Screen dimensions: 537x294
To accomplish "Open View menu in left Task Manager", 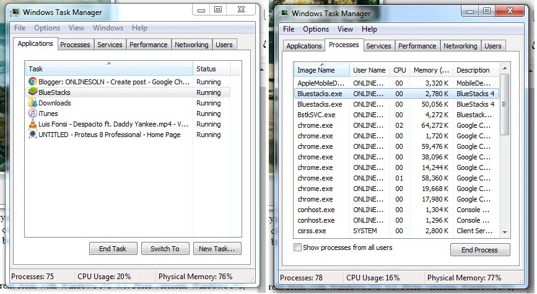I will tap(76, 28).
